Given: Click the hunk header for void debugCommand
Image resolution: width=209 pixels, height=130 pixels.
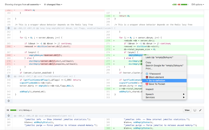Looking at the screenshot, I should click(x=44, y=116).
